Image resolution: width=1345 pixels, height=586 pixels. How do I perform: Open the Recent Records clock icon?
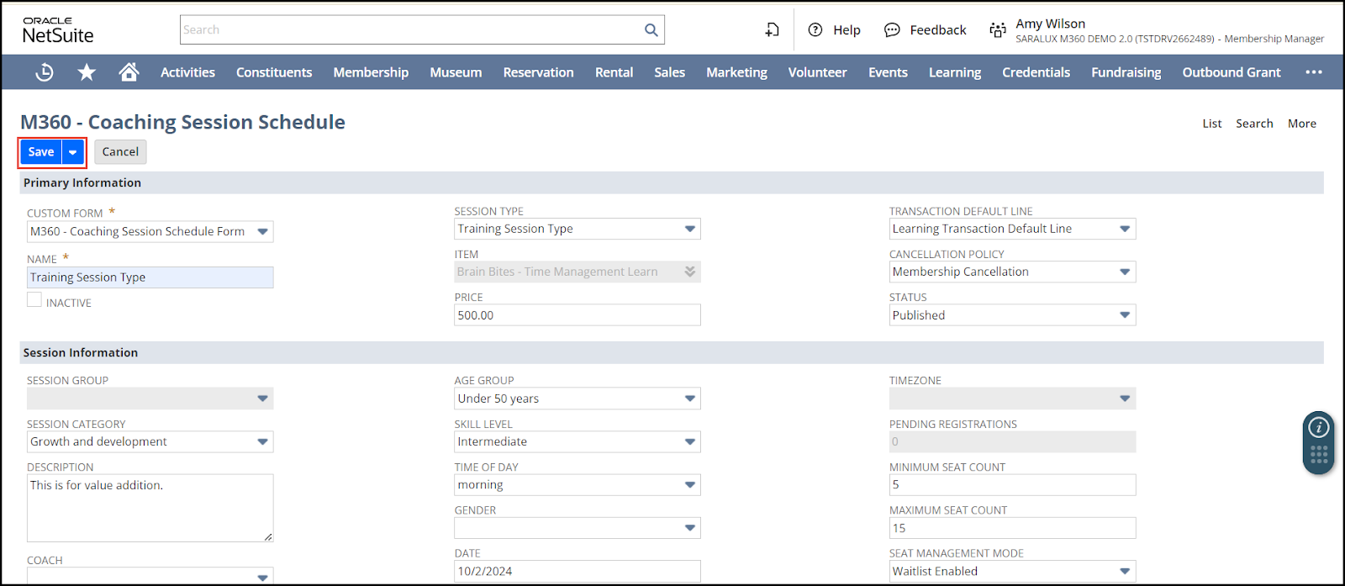pyautogui.click(x=45, y=72)
